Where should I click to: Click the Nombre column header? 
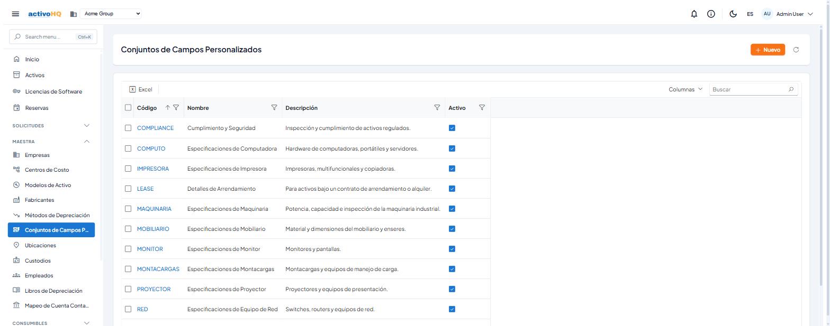point(198,108)
